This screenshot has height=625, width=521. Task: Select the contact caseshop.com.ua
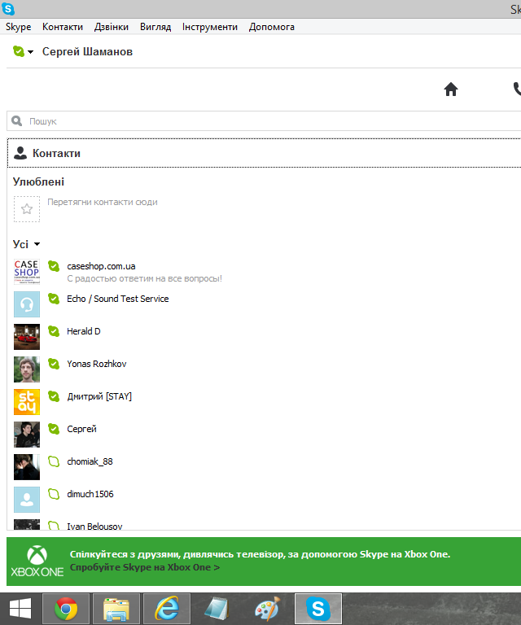[101, 266]
